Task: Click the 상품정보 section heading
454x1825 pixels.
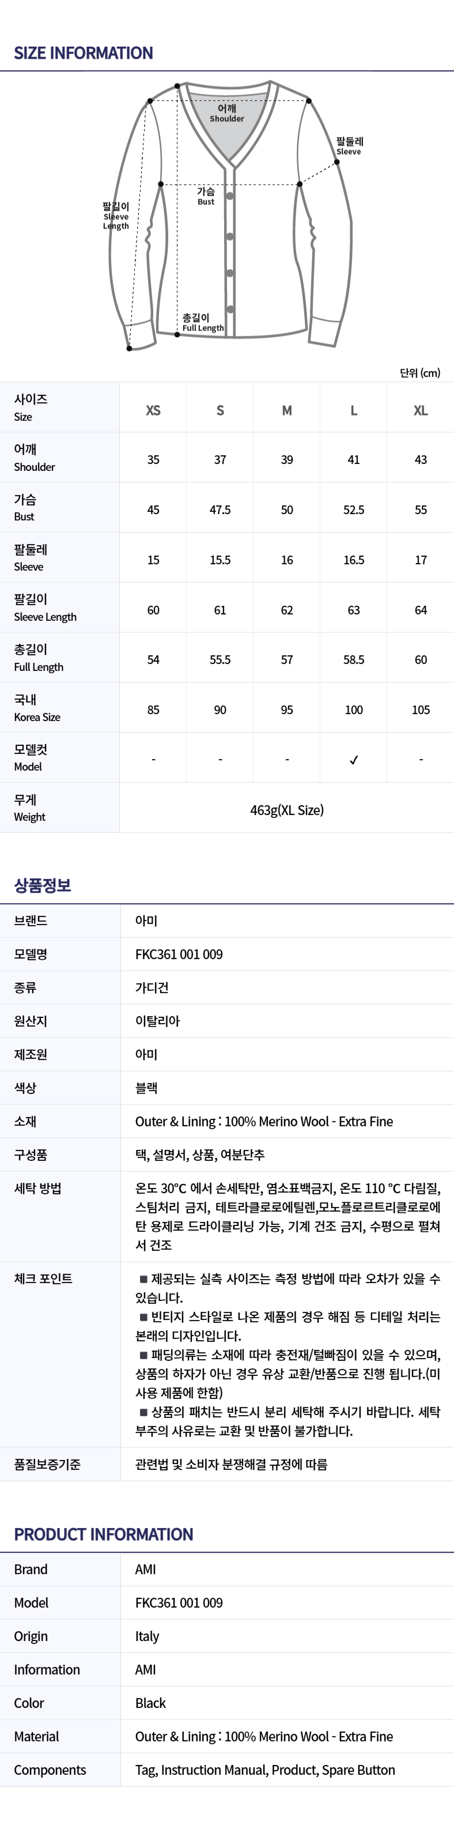Action: [43, 885]
